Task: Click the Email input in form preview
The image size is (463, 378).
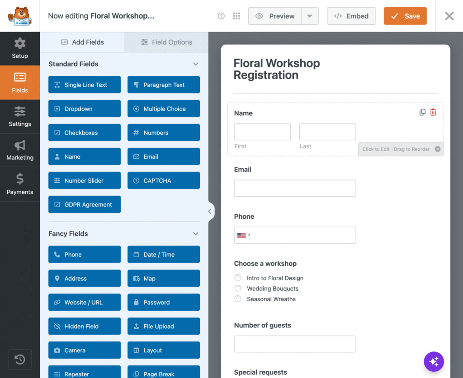Action: [295, 188]
